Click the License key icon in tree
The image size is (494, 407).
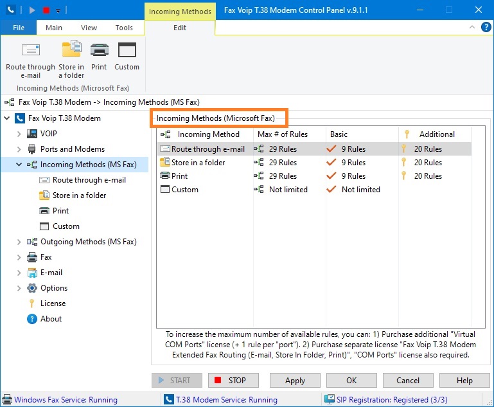(32, 303)
